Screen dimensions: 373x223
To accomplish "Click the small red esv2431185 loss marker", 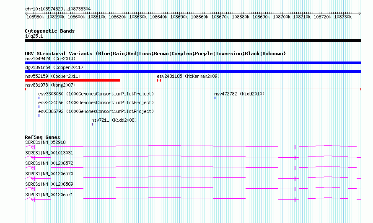I will [159, 80].
